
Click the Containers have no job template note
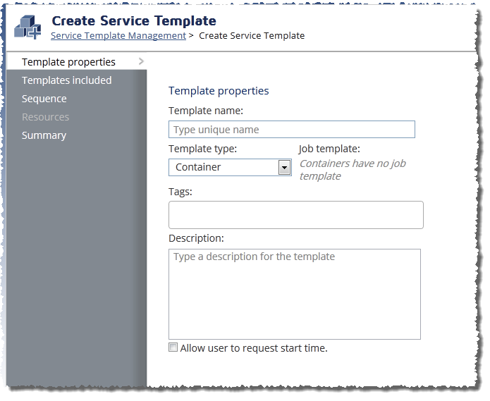coord(353,170)
